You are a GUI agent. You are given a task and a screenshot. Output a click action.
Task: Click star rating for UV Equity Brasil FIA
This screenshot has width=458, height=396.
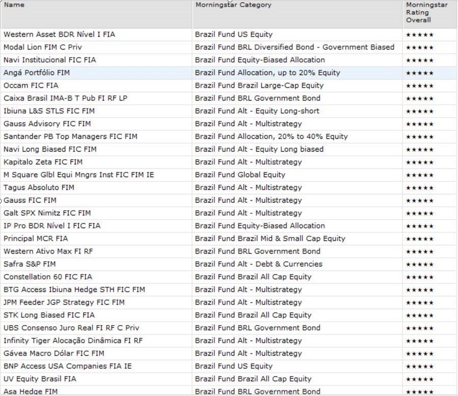click(420, 379)
